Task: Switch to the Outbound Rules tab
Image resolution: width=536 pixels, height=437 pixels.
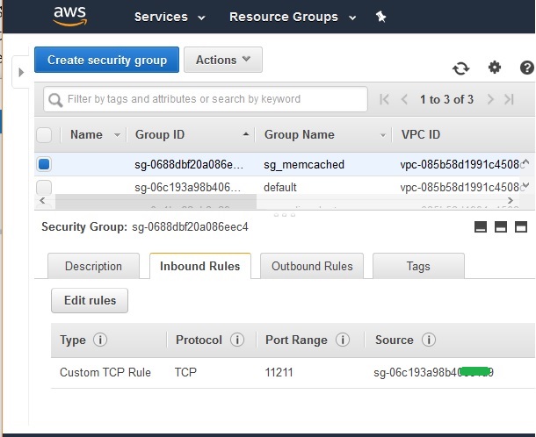Action: pyautogui.click(x=312, y=266)
